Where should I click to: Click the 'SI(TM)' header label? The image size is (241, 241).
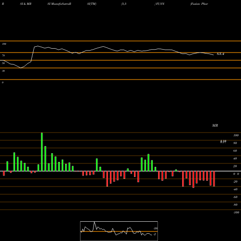tap(92, 4)
